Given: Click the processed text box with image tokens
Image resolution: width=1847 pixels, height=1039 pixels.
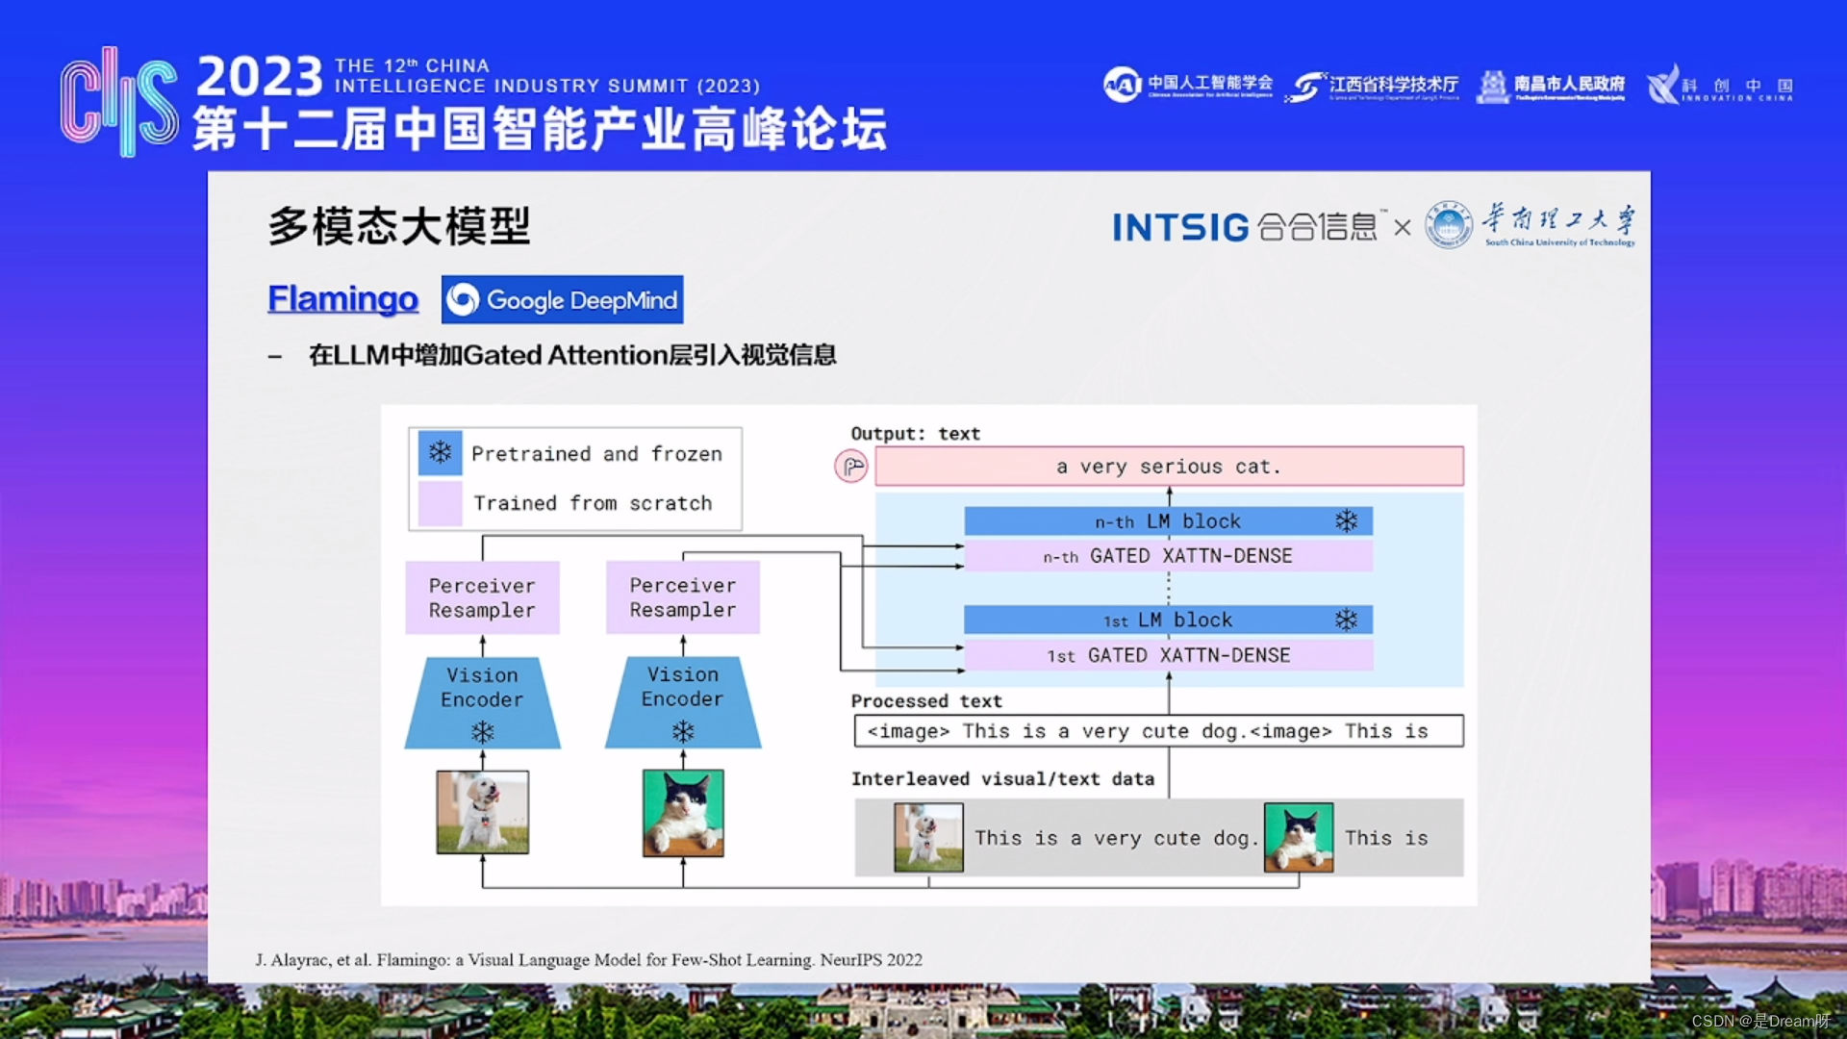Looking at the screenshot, I should click(x=1159, y=731).
